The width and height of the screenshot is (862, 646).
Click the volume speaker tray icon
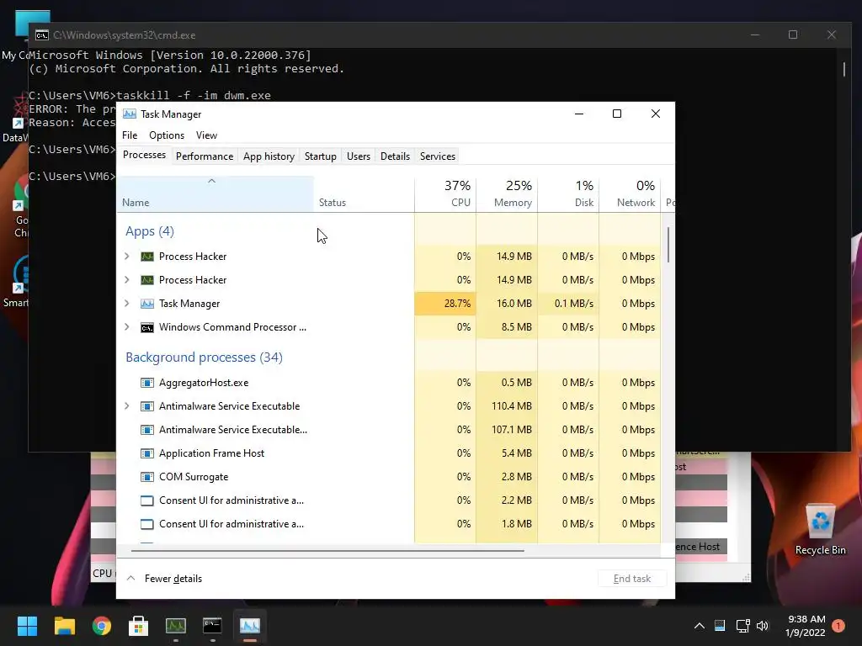pyautogui.click(x=762, y=626)
